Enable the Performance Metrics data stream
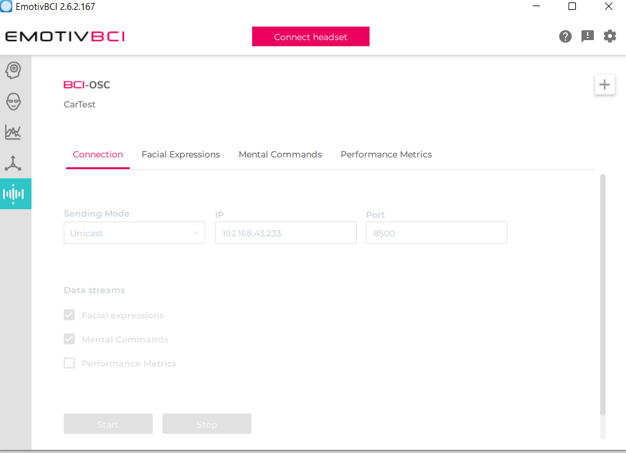 point(69,363)
